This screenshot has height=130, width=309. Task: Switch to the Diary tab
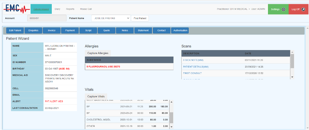click(x=57, y=9)
